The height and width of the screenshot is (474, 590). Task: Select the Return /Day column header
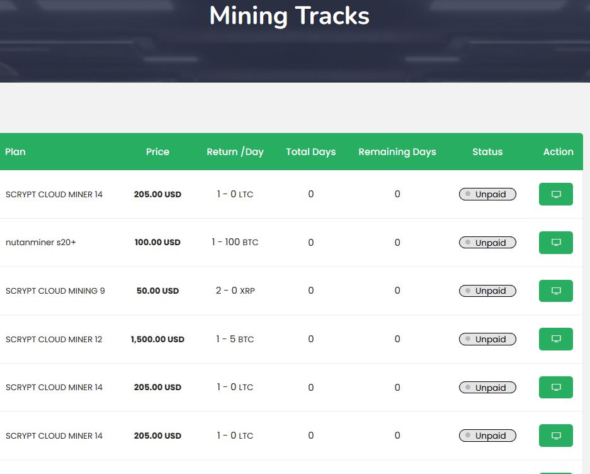click(235, 152)
